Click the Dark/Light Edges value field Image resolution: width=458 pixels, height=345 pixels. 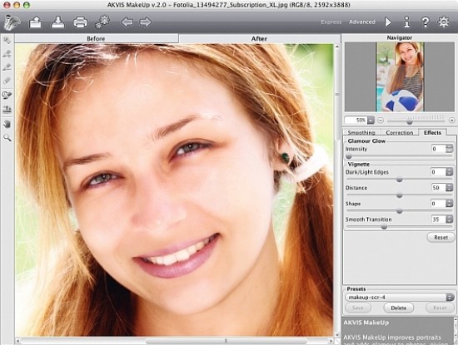pos(439,172)
